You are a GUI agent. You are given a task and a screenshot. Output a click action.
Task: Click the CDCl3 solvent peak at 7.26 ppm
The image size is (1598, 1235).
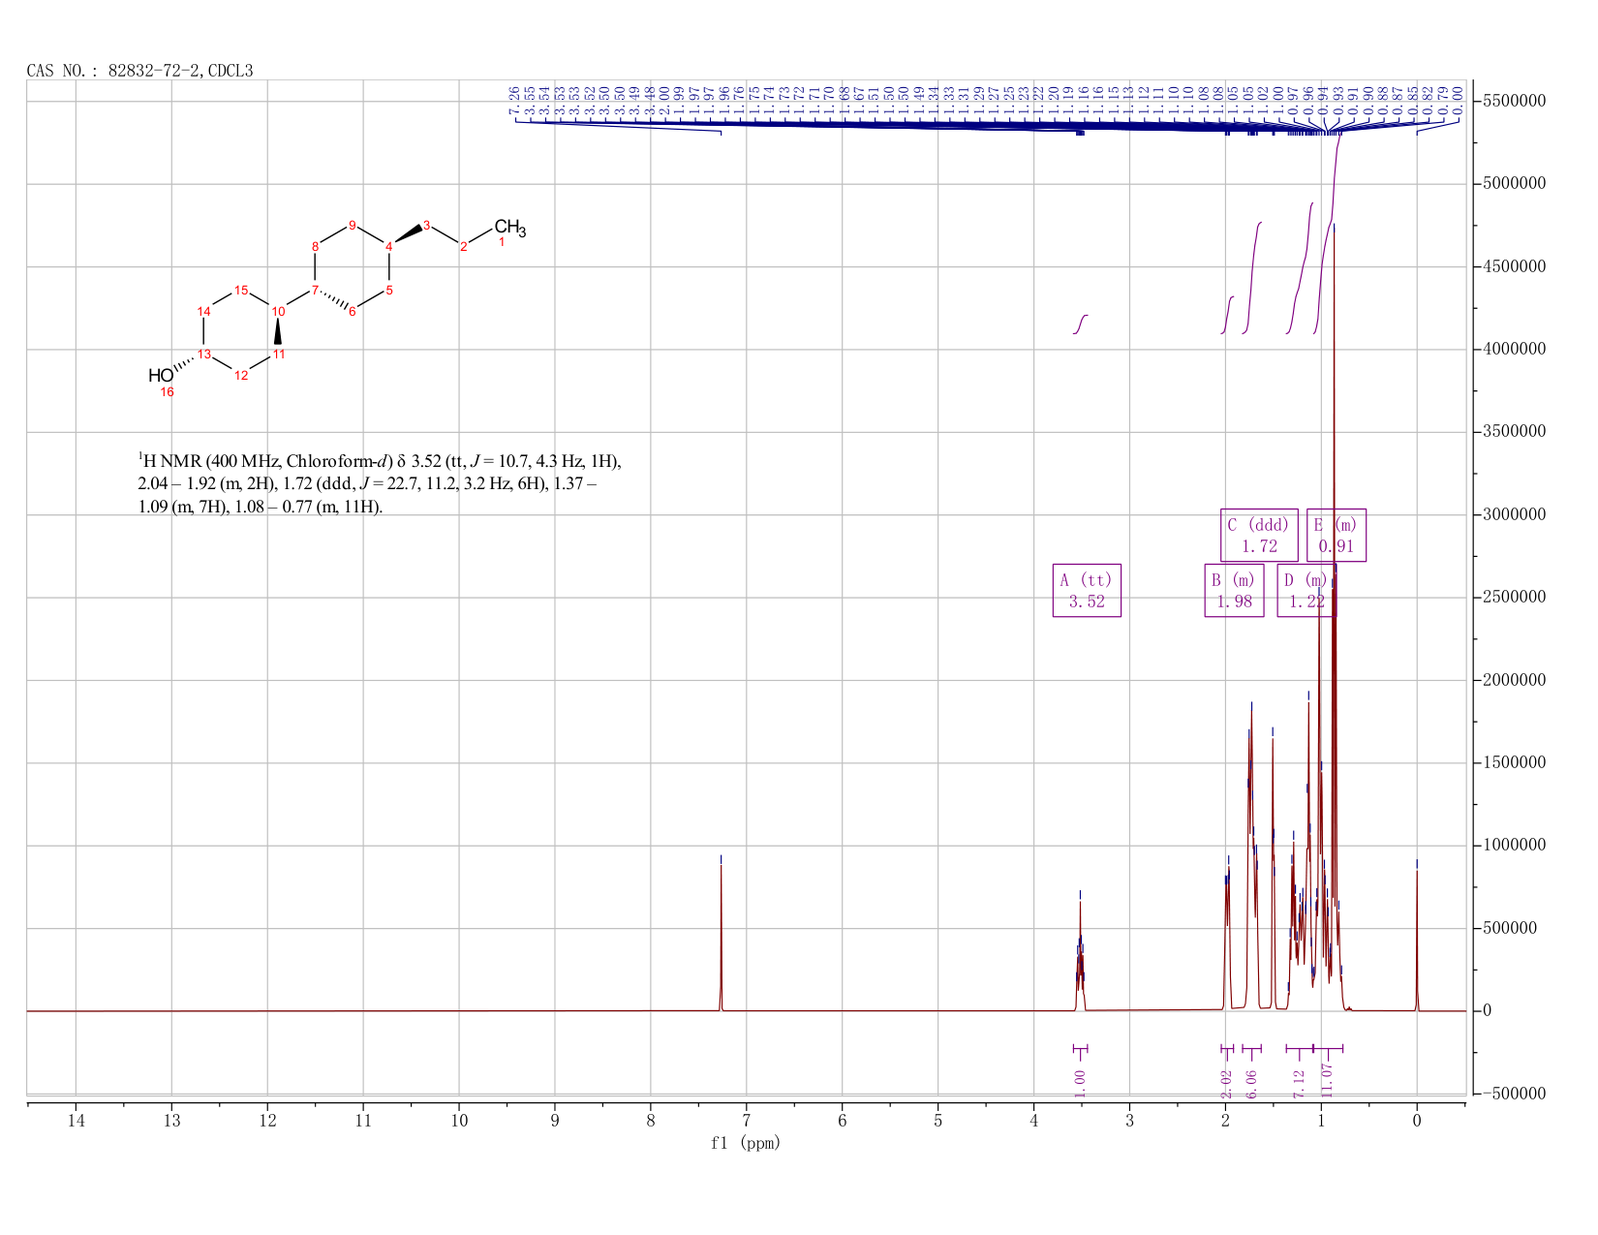pyautogui.click(x=721, y=930)
